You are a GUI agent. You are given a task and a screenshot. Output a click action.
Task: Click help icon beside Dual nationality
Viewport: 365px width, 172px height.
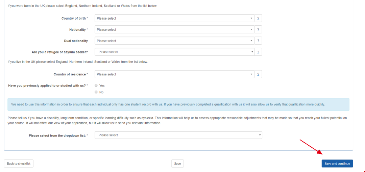258,41
